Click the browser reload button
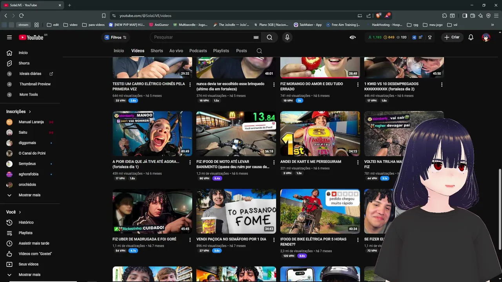 (21, 16)
